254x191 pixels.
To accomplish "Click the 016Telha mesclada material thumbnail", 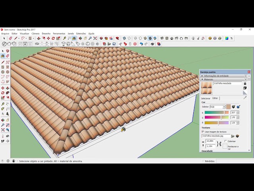I will tap(206, 88).
